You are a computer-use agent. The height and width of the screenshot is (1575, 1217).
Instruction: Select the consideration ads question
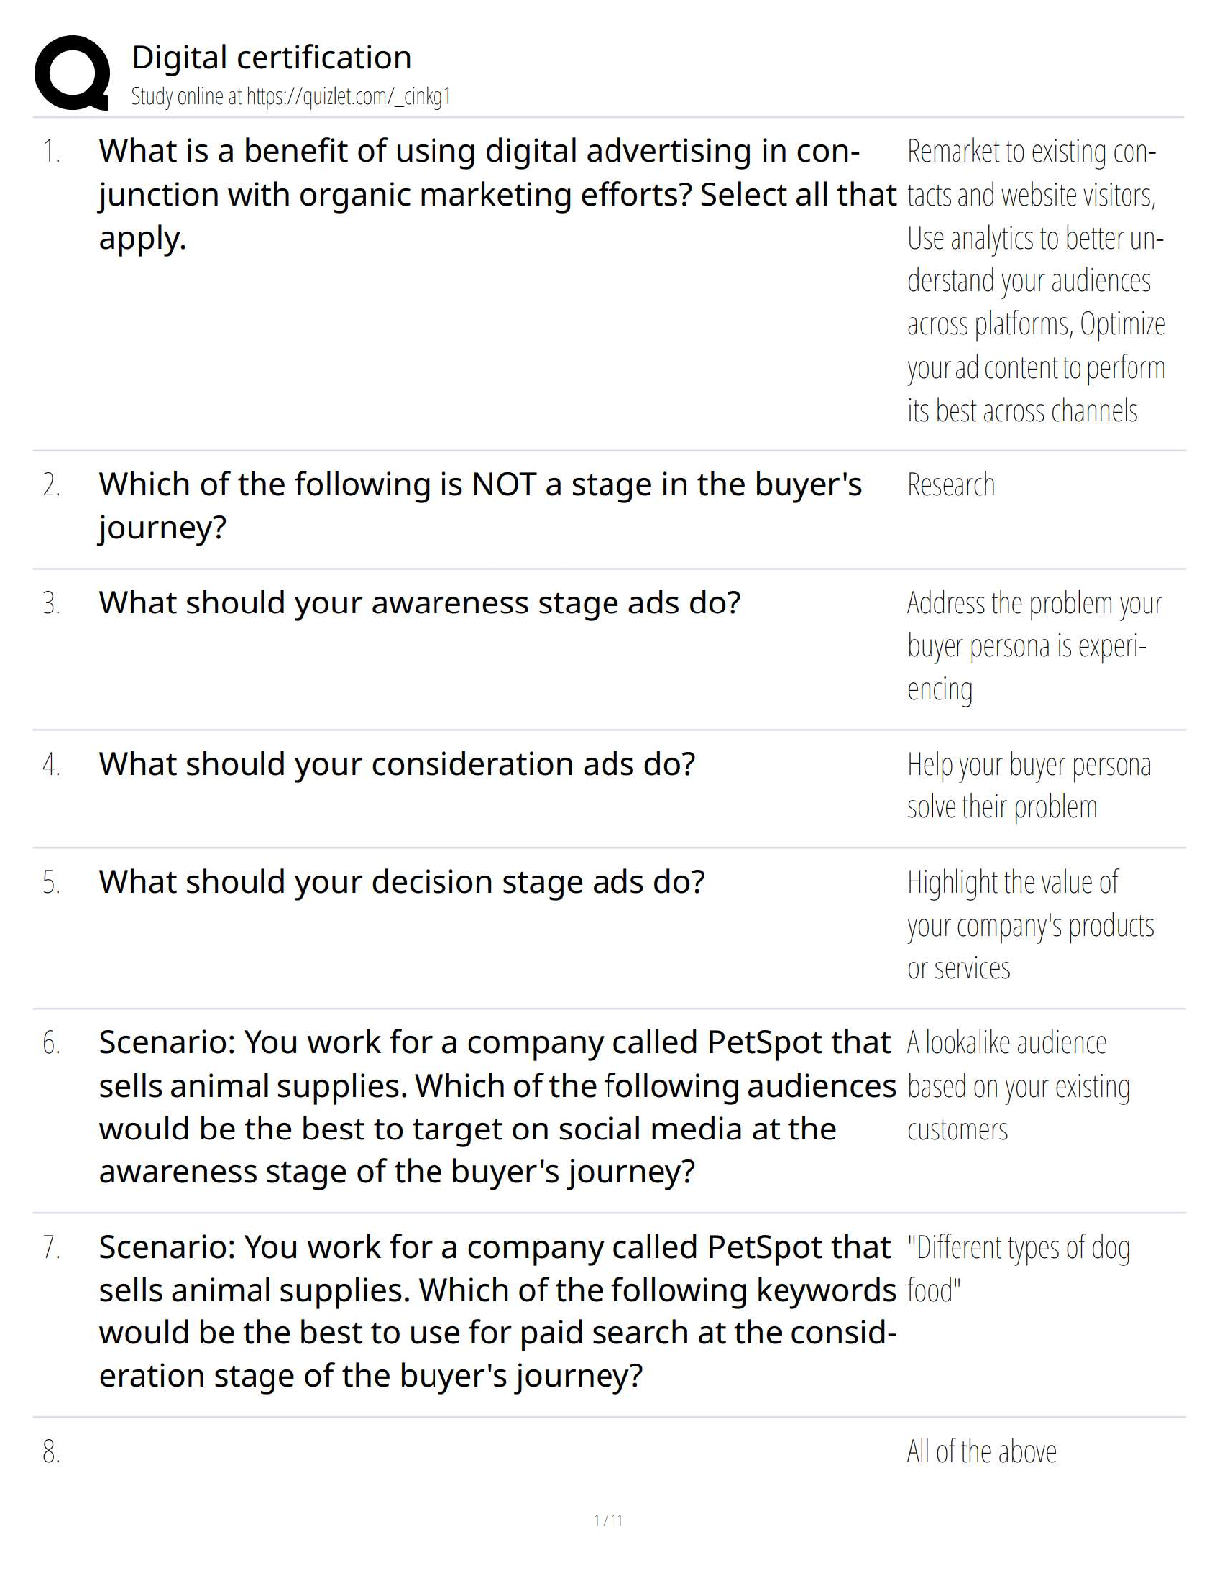point(397,764)
